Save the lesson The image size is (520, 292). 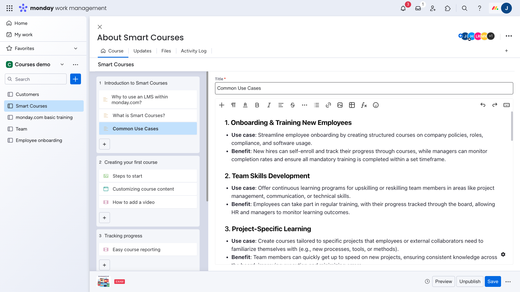(x=493, y=281)
